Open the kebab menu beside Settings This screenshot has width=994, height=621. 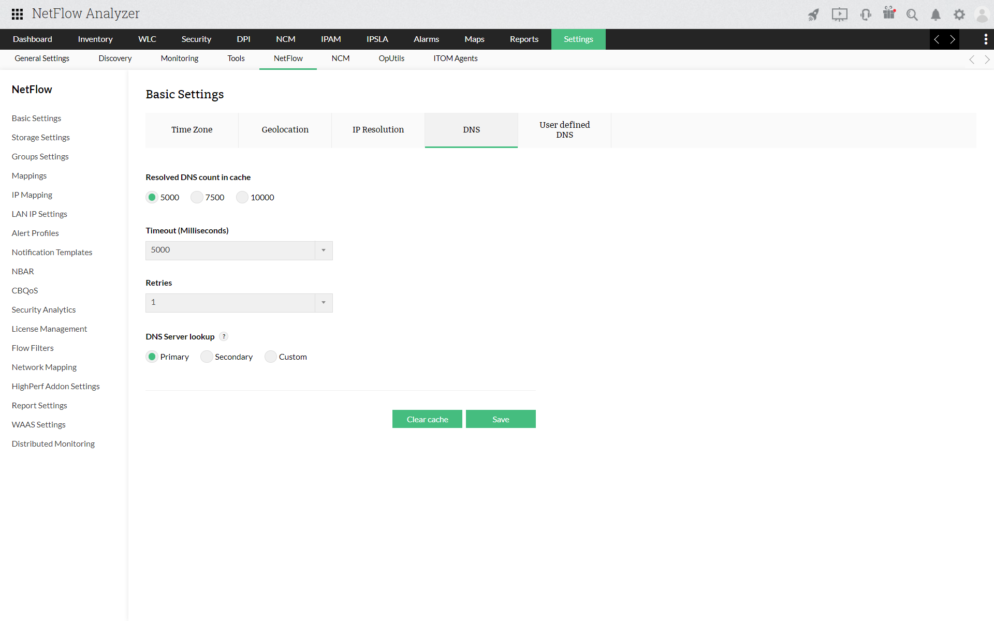[986, 39]
